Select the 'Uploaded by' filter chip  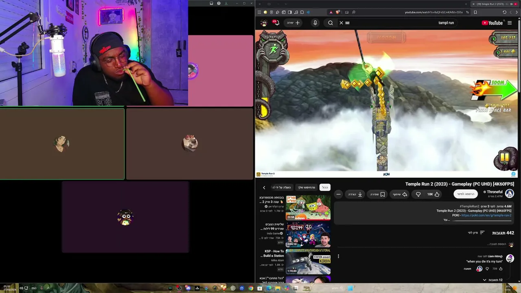point(282,188)
